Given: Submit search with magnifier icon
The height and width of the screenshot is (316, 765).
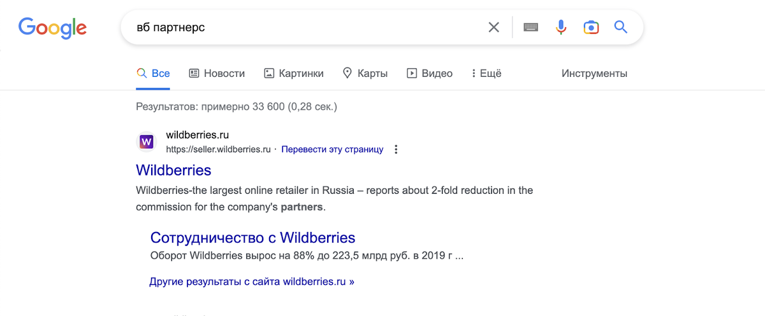Looking at the screenshot, I should 621,27.
